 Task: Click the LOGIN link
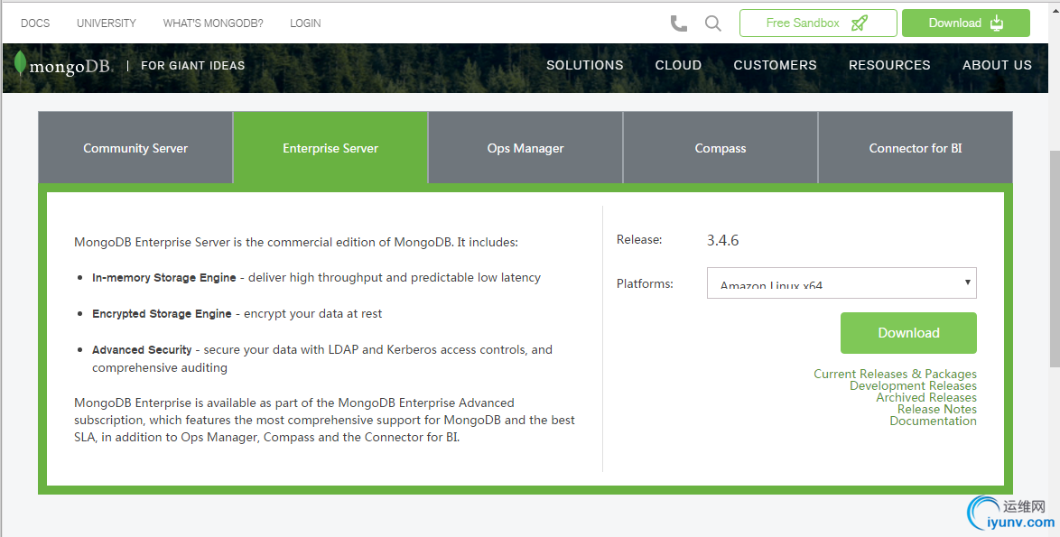(x=305, y=23)
